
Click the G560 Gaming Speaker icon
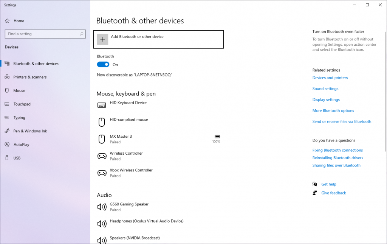(102, 207)
